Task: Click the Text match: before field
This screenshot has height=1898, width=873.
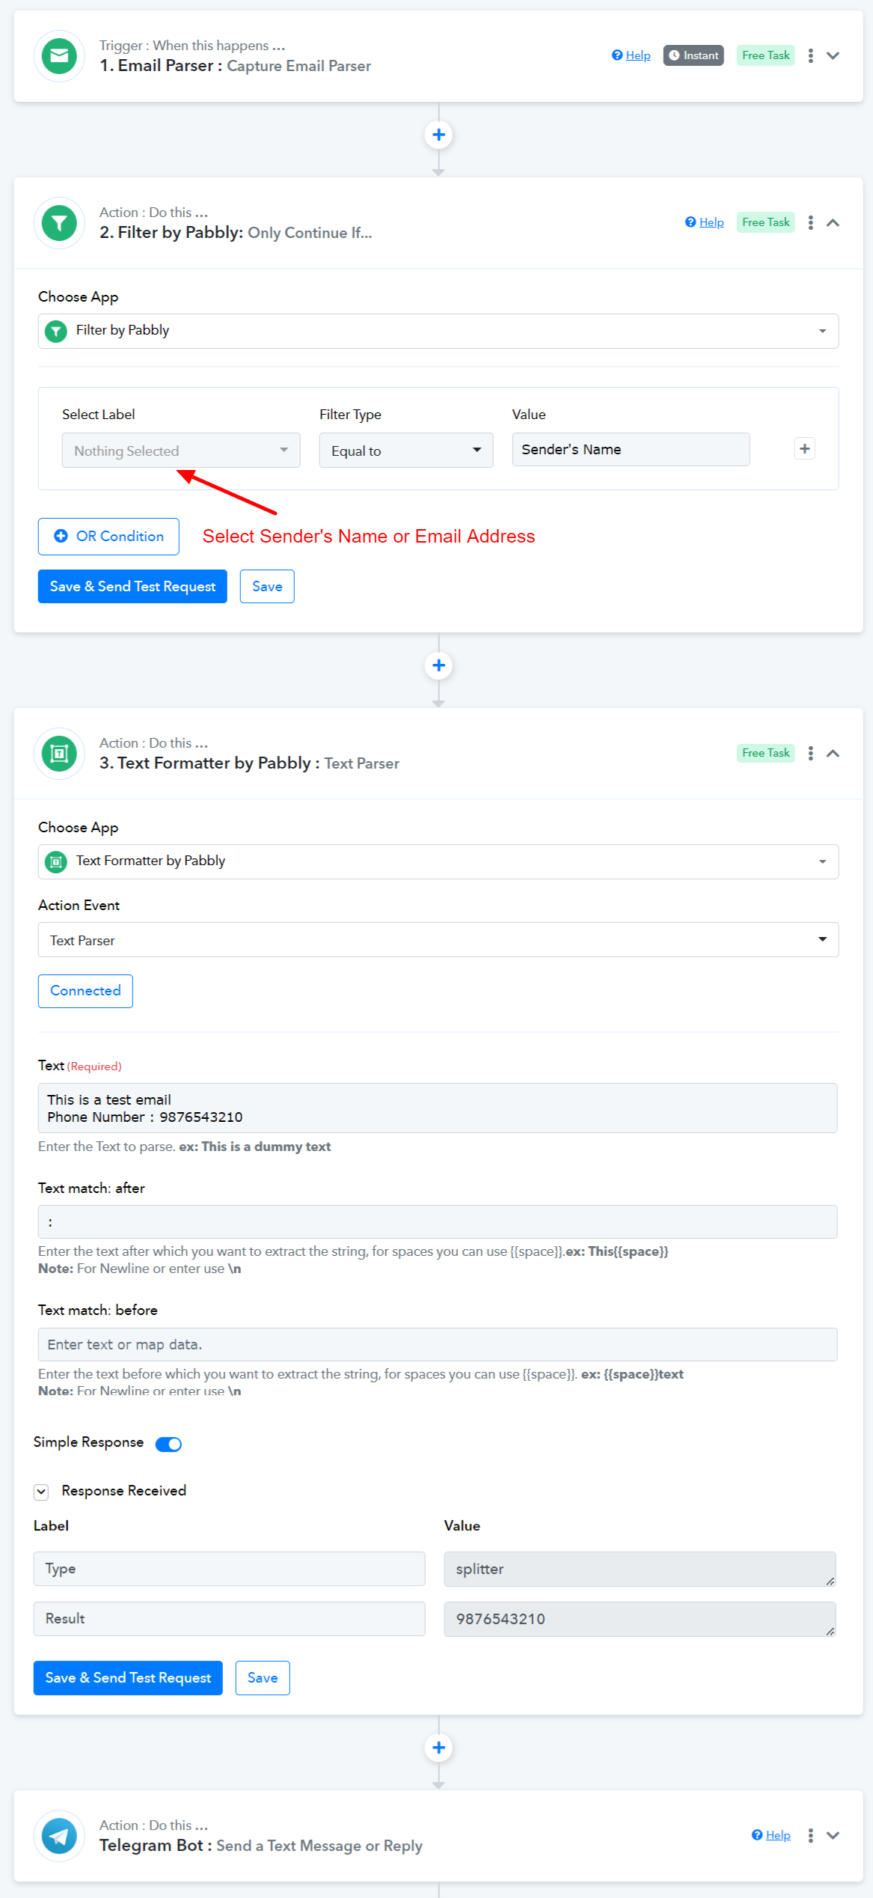Action: click(438, 1345)
